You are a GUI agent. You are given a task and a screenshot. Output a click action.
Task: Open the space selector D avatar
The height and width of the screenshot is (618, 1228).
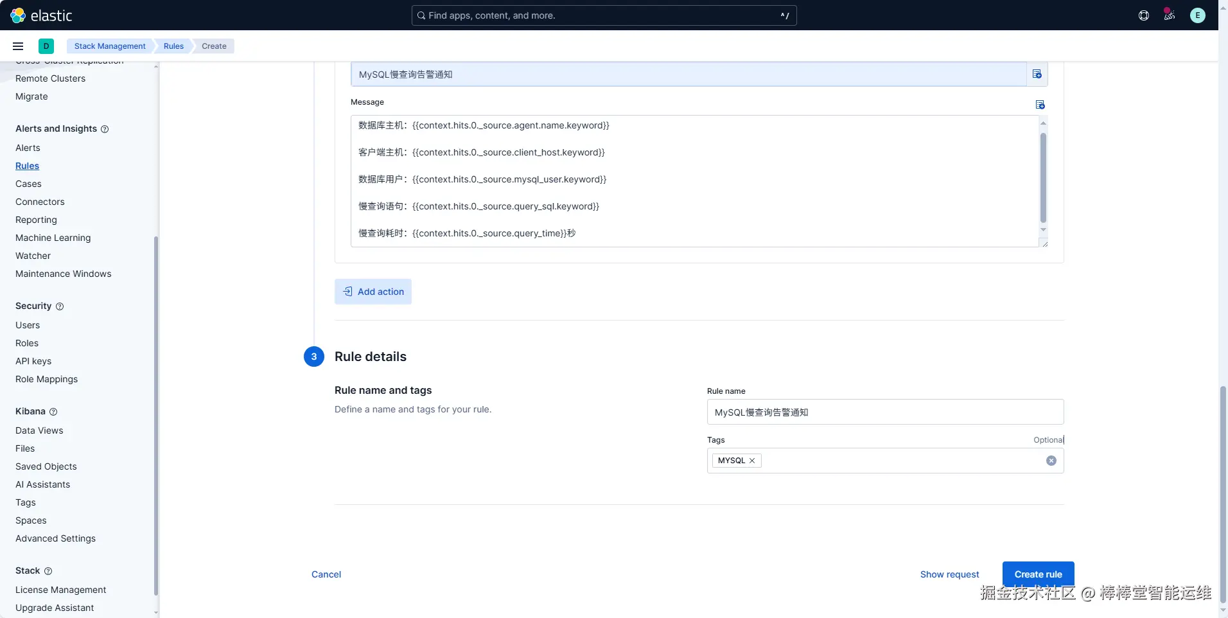pos(46,46)
